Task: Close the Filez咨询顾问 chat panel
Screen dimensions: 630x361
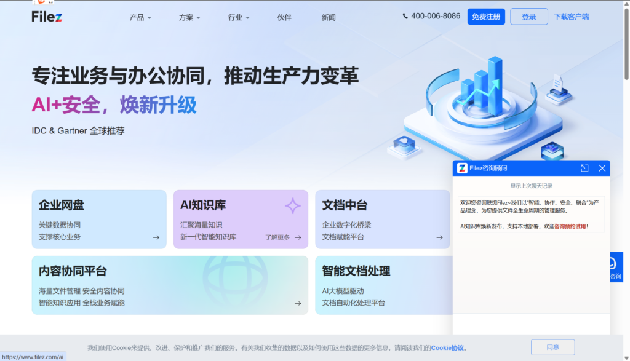Action: (602, 167)
